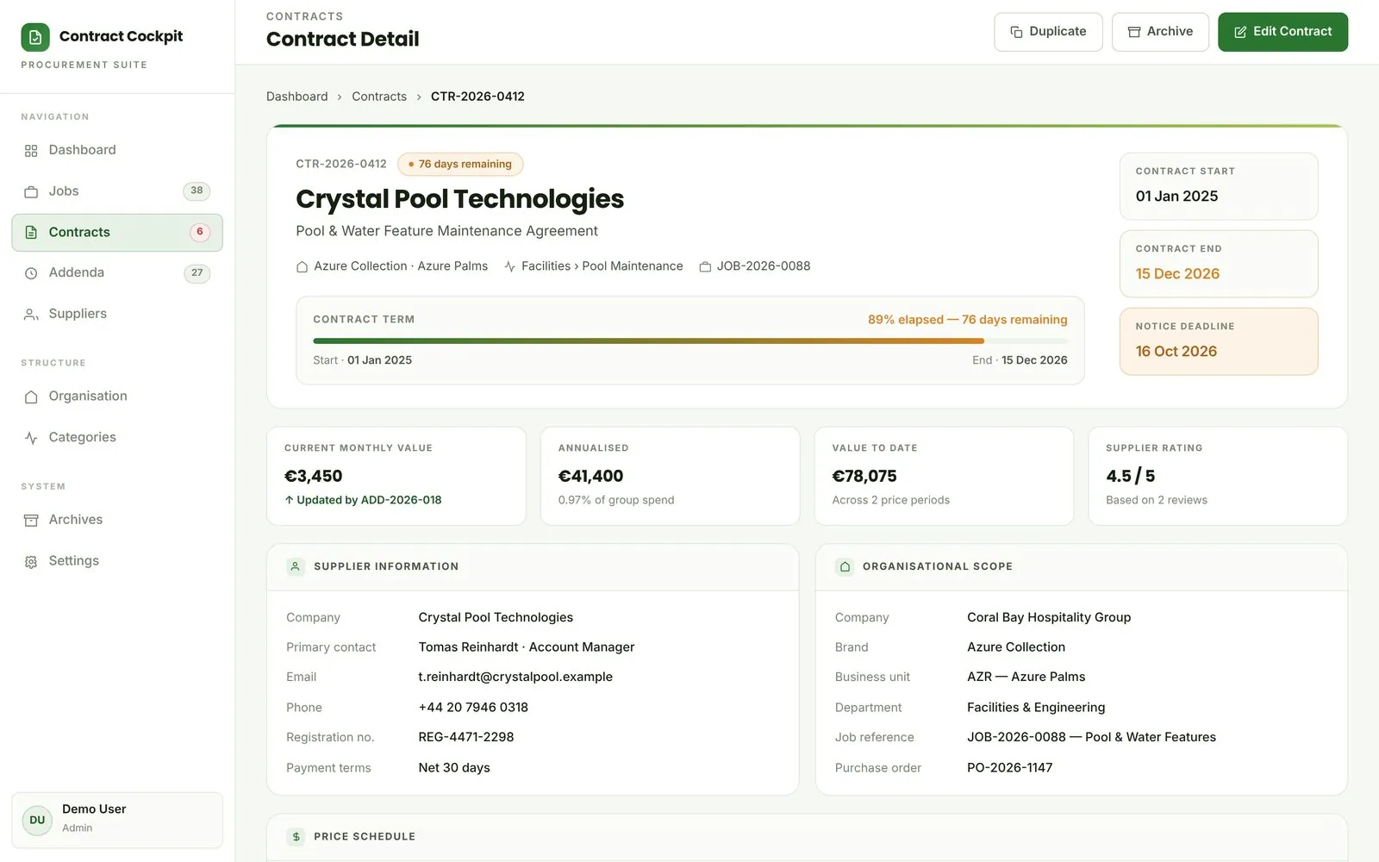Select the Contract End 15 Dec 2026 card
1379x862 pixels.
coord(1219,264)
